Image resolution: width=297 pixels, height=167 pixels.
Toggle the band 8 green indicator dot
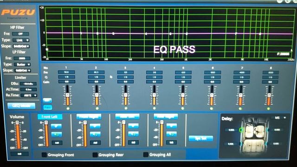(x=268, y=109)
